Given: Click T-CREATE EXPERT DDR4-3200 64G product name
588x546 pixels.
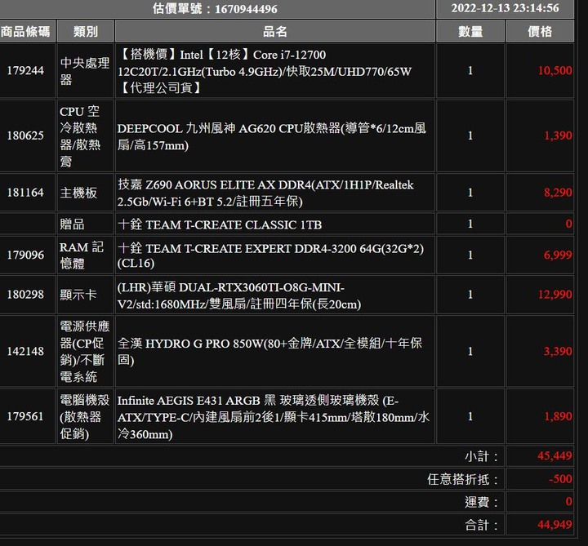Looking at the screenshot, I should [x=270, y=255].
